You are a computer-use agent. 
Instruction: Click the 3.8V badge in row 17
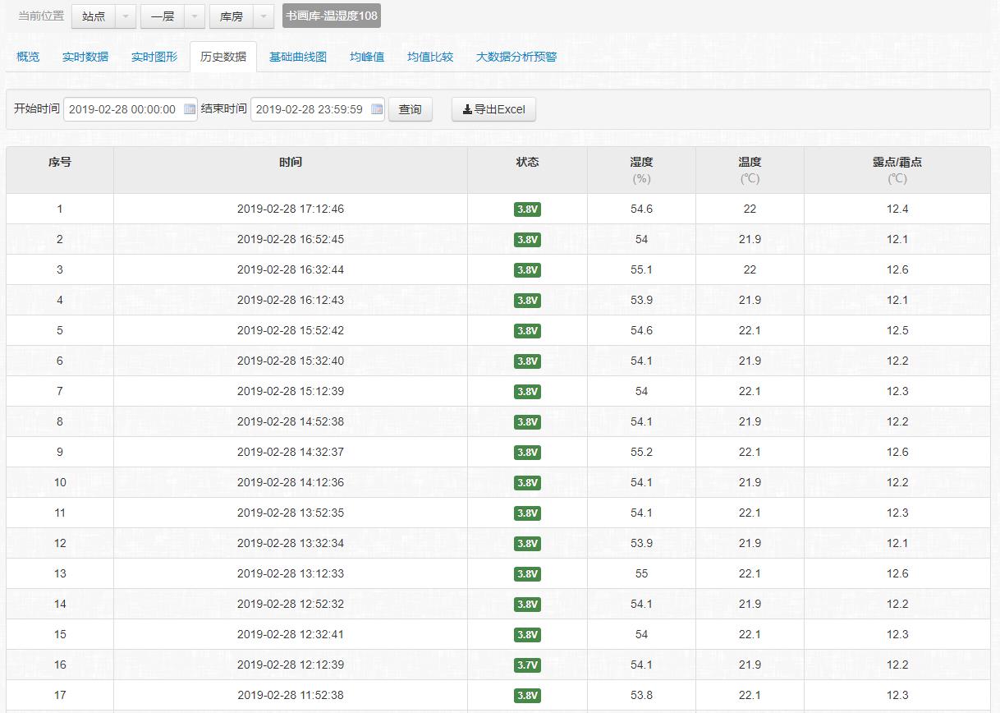coord(527,696)
